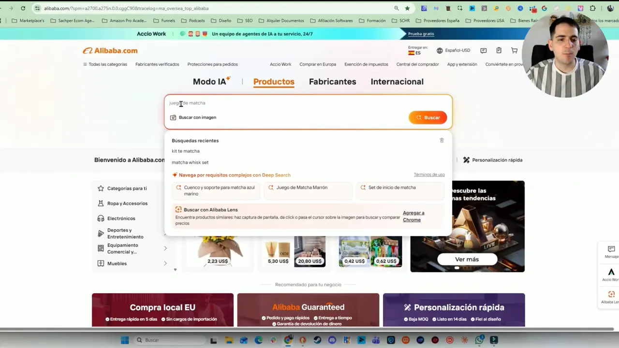Click the Alibaba.com logo

tap(110, 51)
